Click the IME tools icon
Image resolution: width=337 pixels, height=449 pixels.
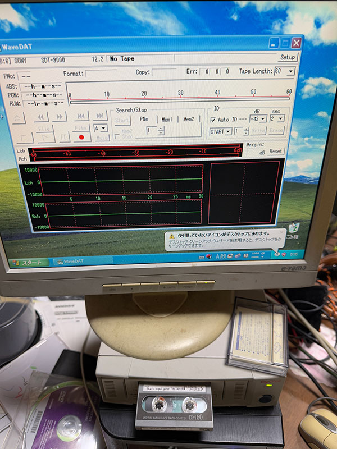point(238,256)
